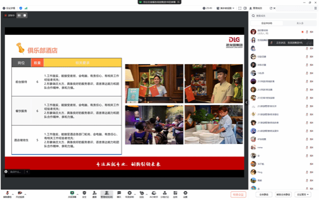Open the apps grid icon
319x200 pixels.
pyautogui.click(x=175, y=194)
